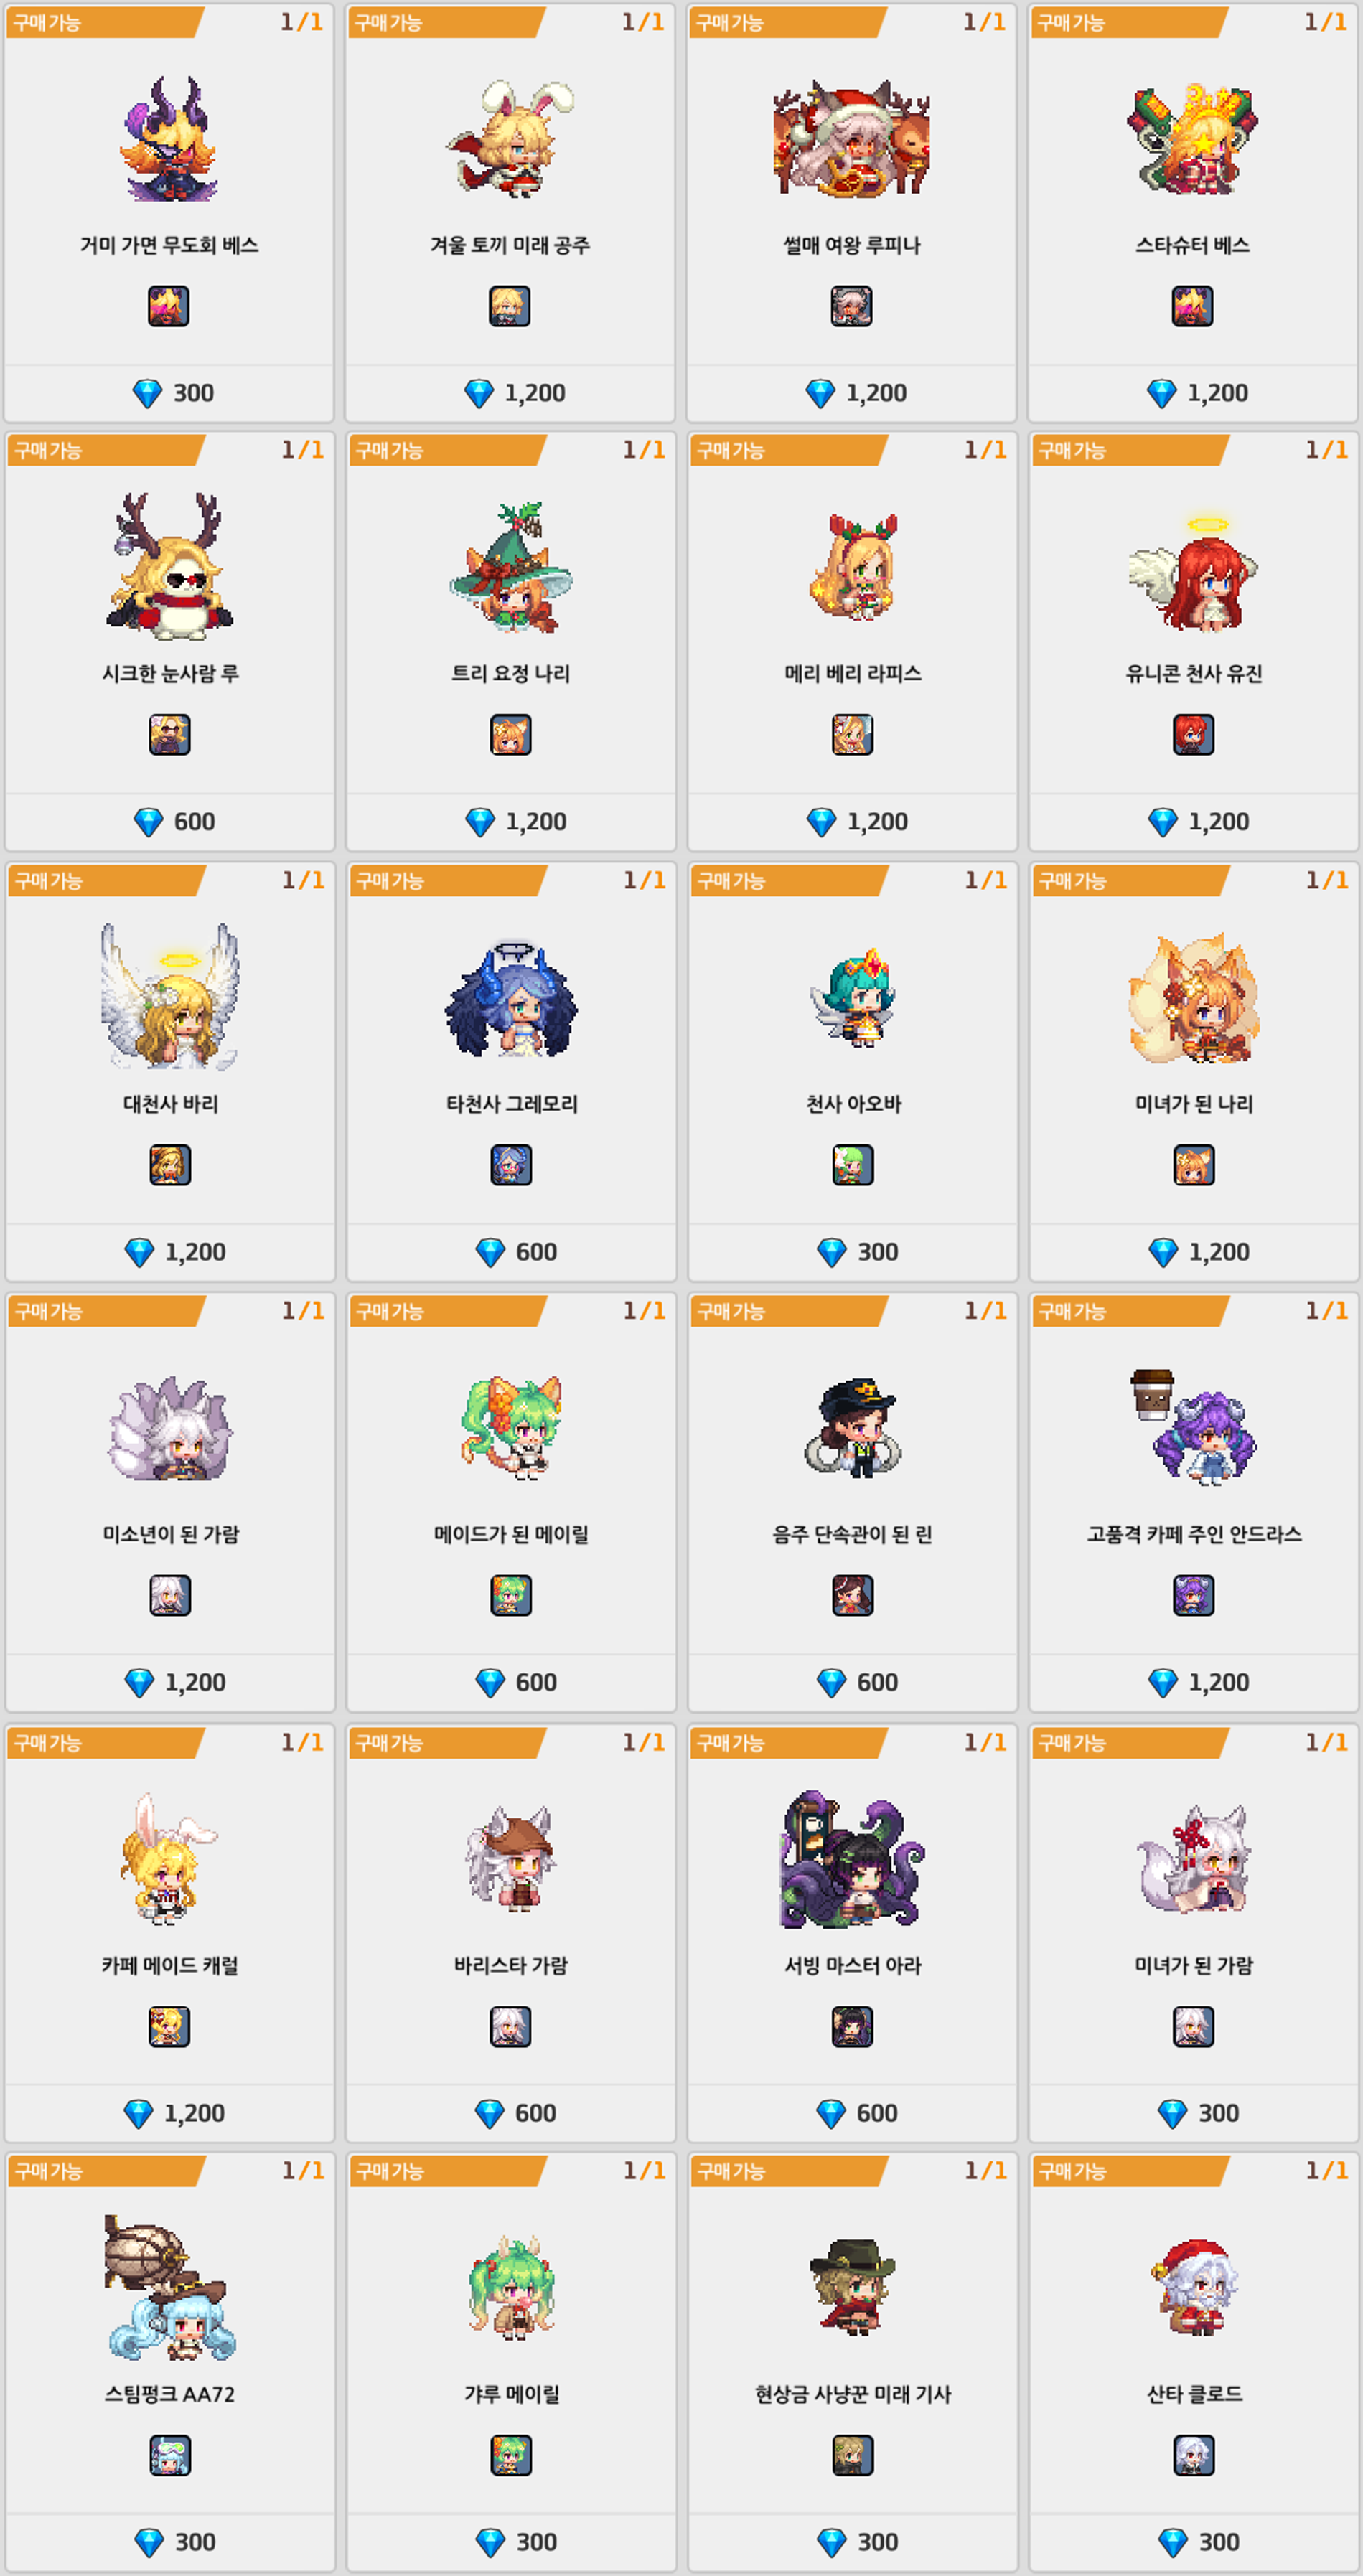Screen dimensions: 1363x2576
Task: Click the 미녀가 된 나리 fox costume sprite
Action: (x=1194, y=999)
